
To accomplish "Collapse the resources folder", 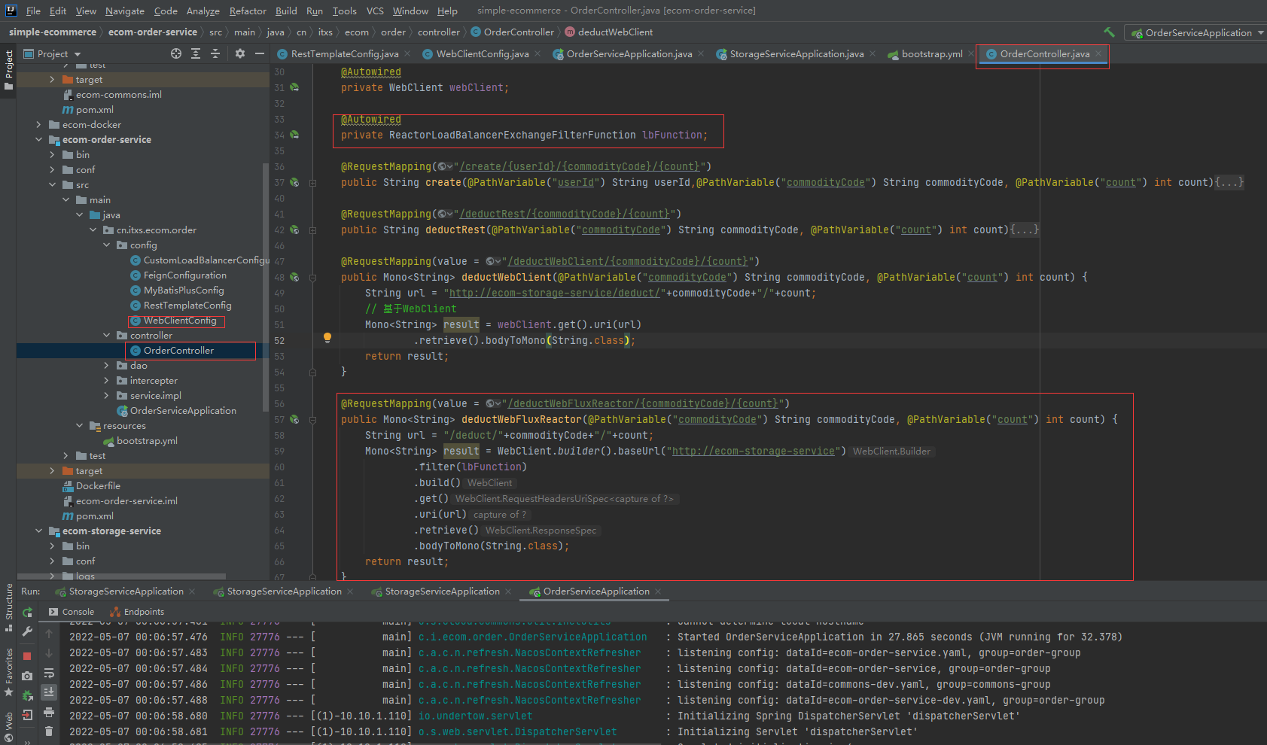I will [79, 426].
